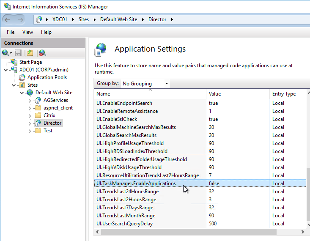
Task: Click the vertical scrollbar thumb of settings list
Action: (308, 195)
